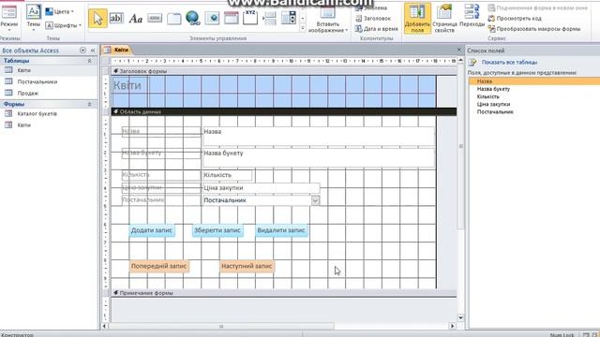The height and width of the screenshot is (337, 600).
Task: Expand the controls gallery more arrow
Action: coord(302,28)
